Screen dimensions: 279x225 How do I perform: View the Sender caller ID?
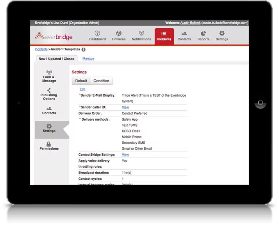(x=125, y=107)
